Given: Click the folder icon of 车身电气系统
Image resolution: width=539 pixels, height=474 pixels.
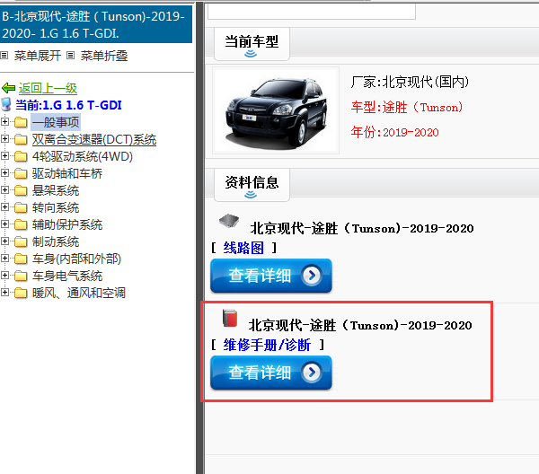Looking at the screenshot, I should click(x=21, y=276).
